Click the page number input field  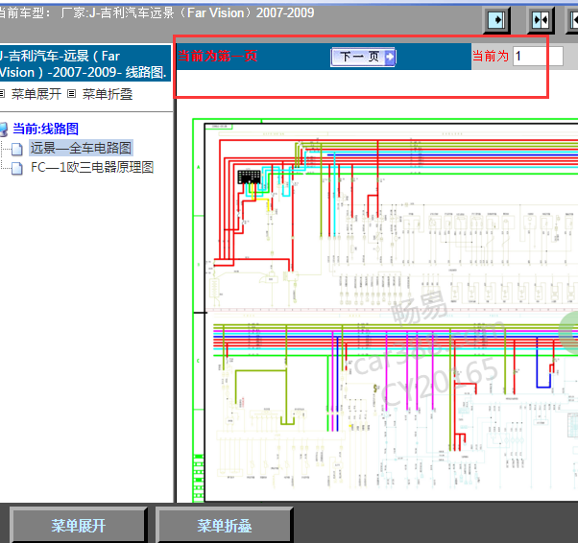538,56
